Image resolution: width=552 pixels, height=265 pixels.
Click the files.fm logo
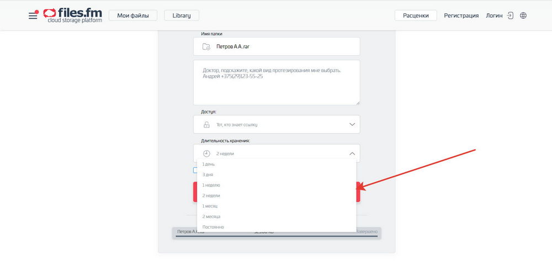pyautogui.click(x=72, y=15)
